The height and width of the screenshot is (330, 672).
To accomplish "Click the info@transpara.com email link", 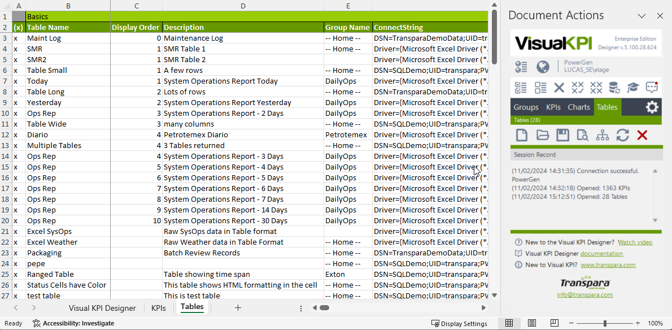I will click(x=586, y=294).
